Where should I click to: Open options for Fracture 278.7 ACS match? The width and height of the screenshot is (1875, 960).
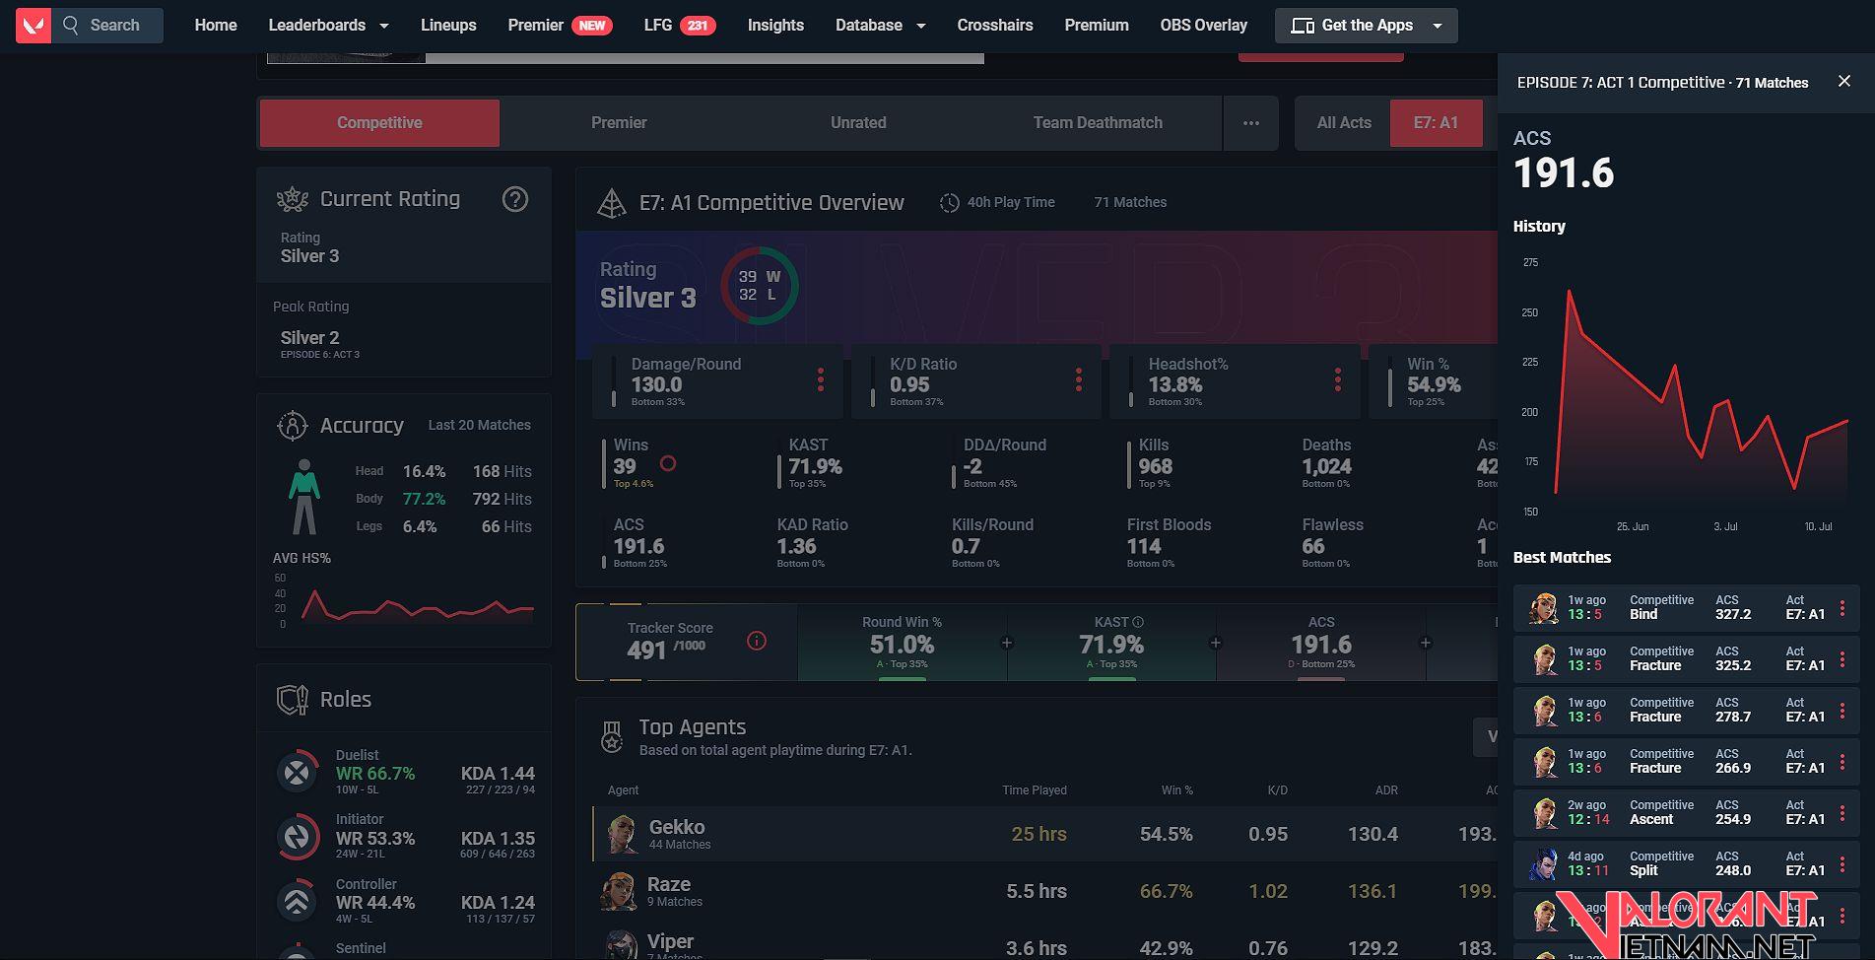pyautogui.click(x=1842, y=710)
